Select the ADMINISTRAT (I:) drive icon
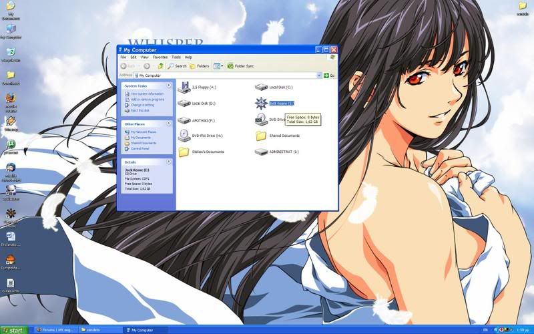This screenshot has height=334, width=534. coord(261,152)
